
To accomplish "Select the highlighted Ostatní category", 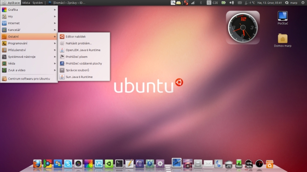I will (29, 37).
